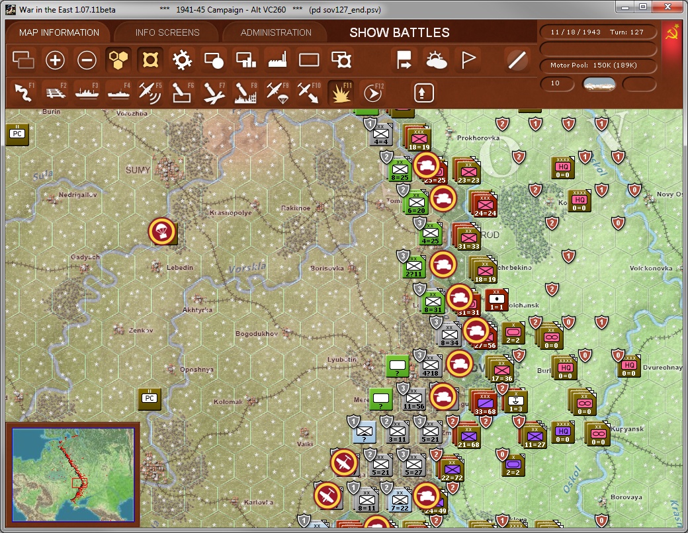Click the Prokhorovka town label
Screen dimensions: 688x533
[x=478, y=138]
